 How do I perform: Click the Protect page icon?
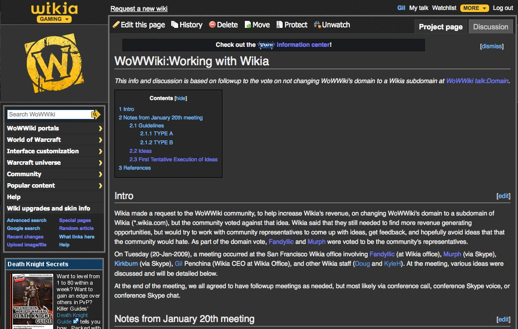(280, 24)
